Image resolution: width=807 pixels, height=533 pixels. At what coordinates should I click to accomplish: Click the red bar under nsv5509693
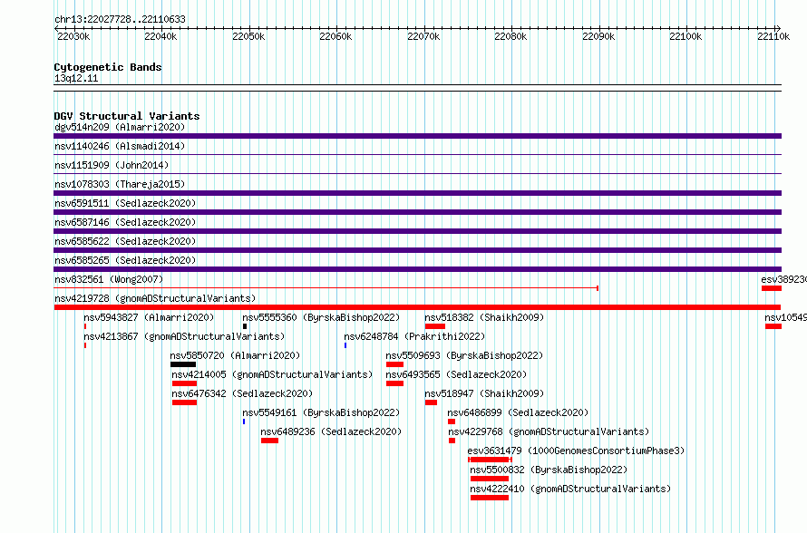click(x=394, y=364)
